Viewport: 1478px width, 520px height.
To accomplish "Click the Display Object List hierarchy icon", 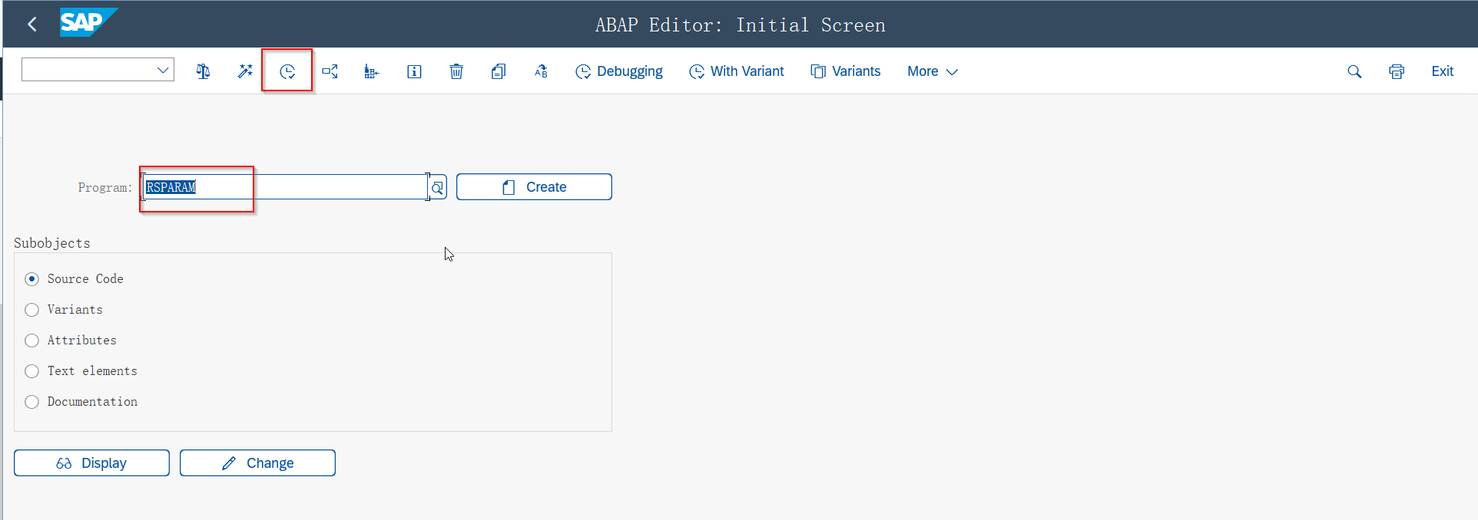I will click(372, 71).
